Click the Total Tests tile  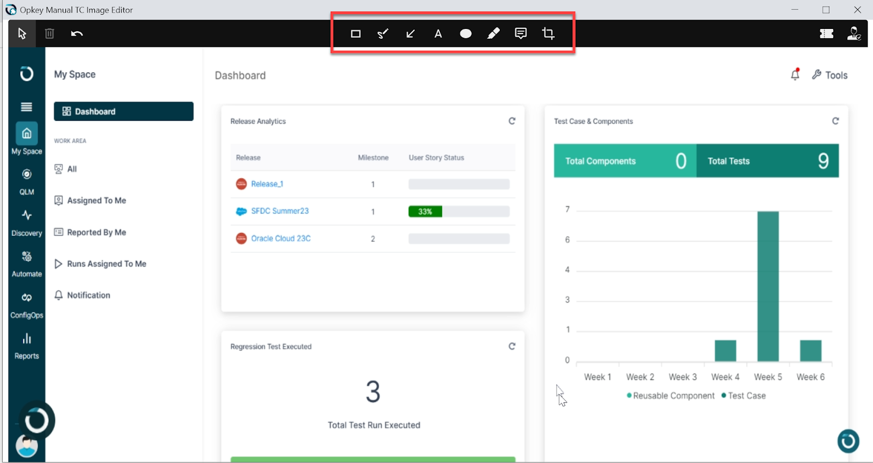[x=768, y=161]
